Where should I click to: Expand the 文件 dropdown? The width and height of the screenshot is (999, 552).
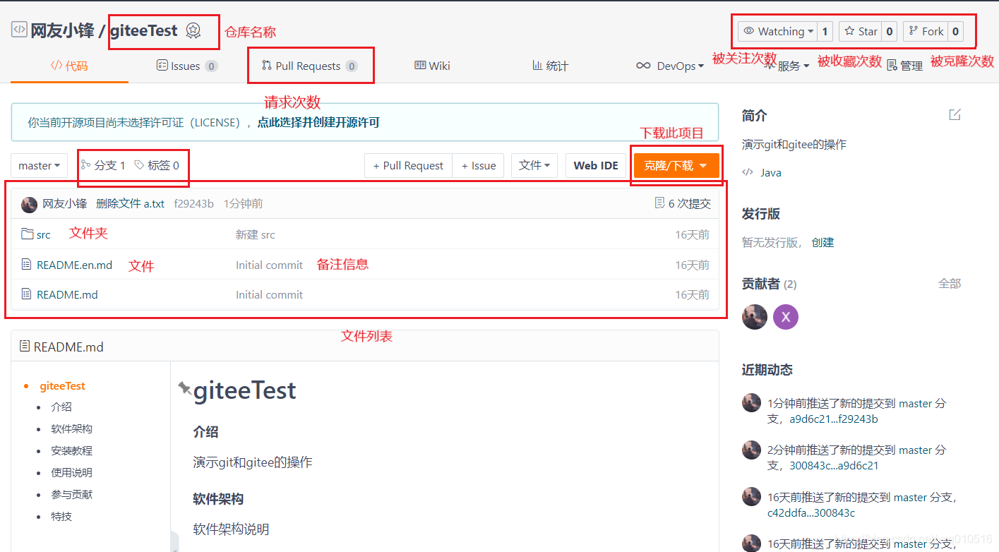(x=534, y=165)
